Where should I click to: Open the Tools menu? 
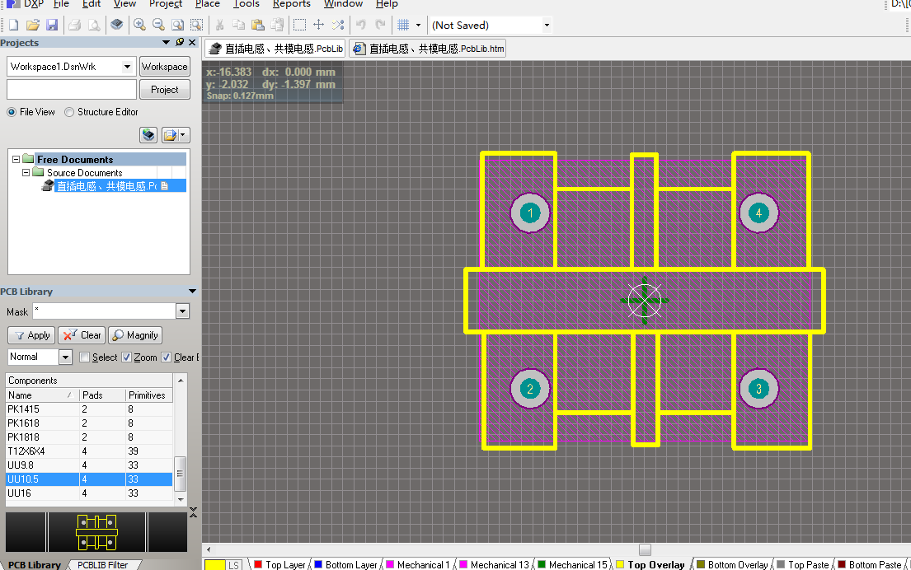(247, 3)
